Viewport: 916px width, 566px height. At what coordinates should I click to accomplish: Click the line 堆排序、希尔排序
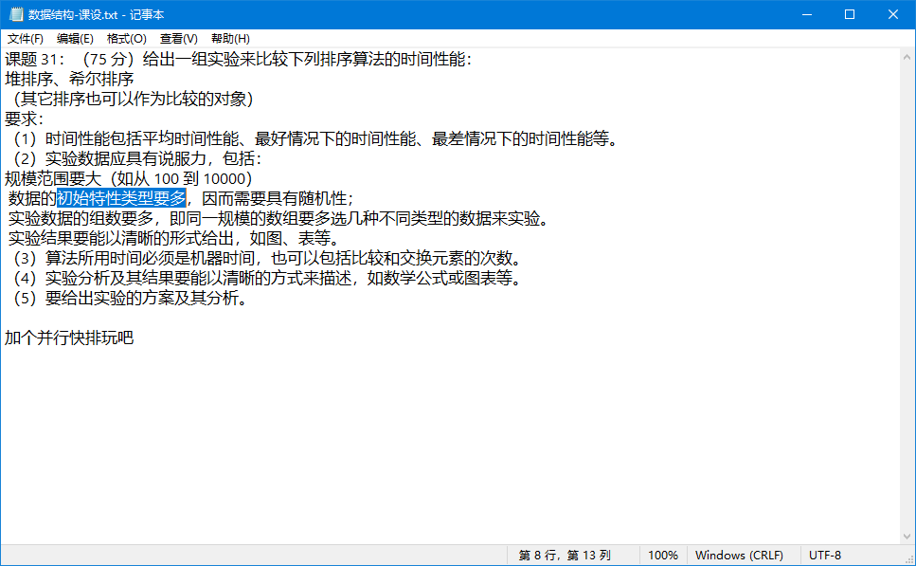coord(69,80)
